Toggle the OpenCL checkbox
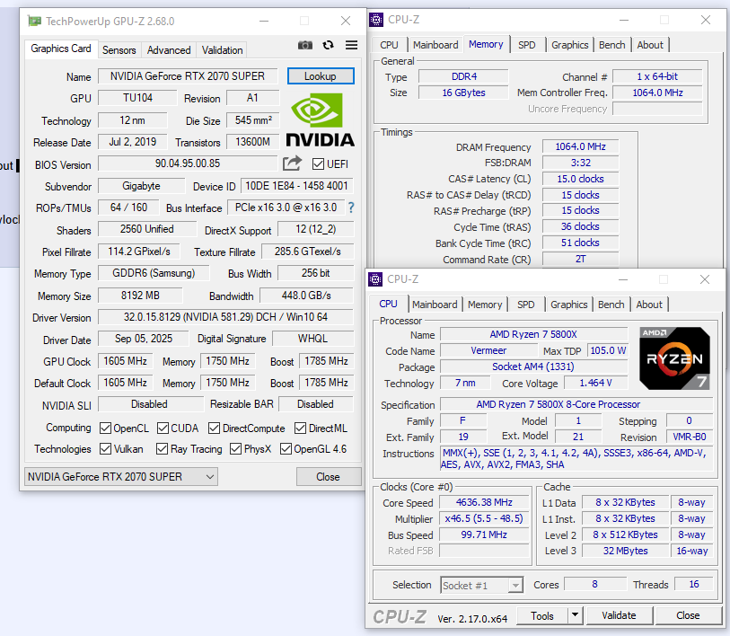Image resolution: width=730 pixels, height=636 pixels. pyautogui.click(x=106, y=428)
